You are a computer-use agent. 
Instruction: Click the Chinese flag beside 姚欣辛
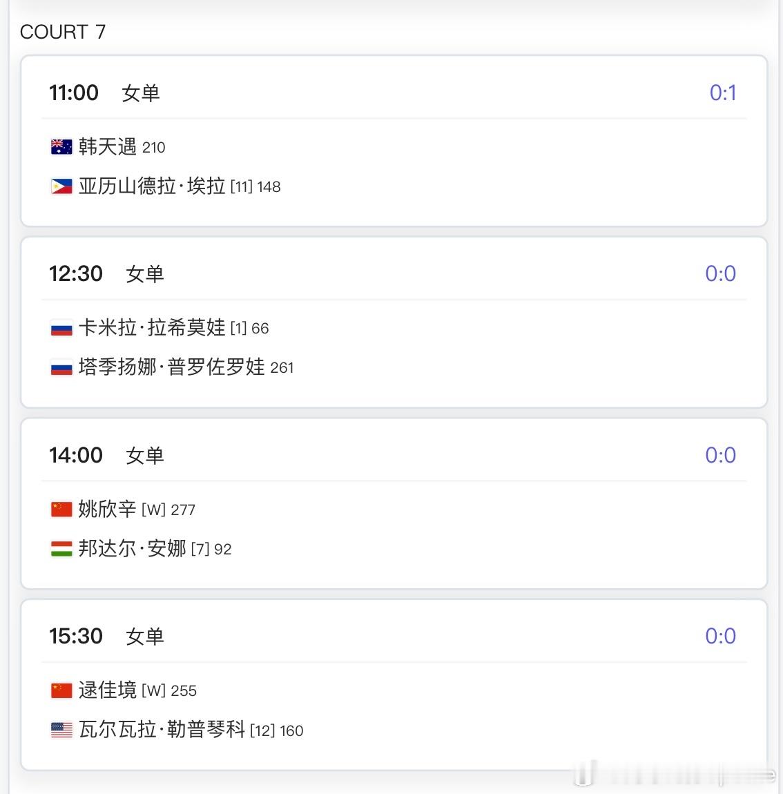[61, 510]
